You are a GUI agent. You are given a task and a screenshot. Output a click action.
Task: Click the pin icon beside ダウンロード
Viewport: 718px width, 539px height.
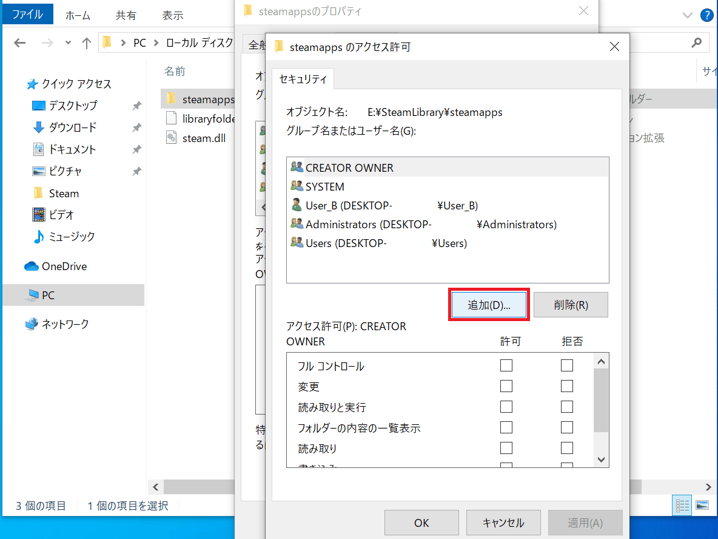coord(136,127)
